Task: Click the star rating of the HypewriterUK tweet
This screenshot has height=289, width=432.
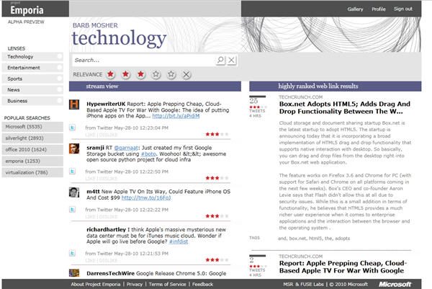Action: [217, 134]
